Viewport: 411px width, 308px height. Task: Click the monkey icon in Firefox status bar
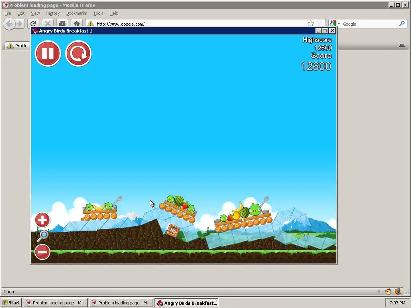pos(388,291)
